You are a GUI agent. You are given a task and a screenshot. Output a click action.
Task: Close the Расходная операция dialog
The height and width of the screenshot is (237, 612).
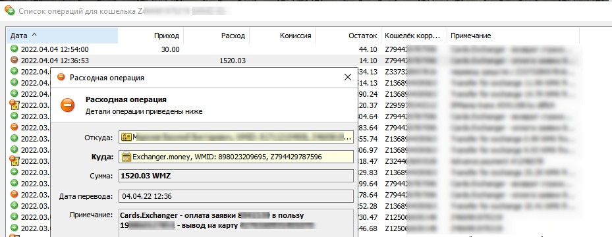pos(347,77)
